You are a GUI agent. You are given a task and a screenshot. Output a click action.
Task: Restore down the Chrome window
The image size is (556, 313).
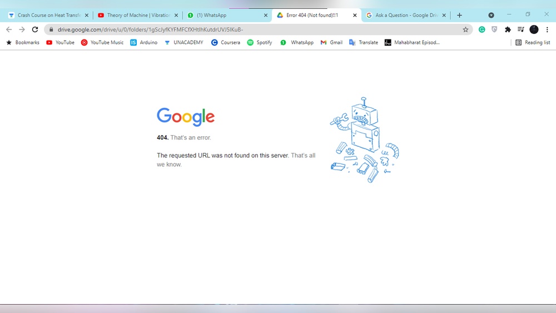pyautogui.click(x=528, y=14)
